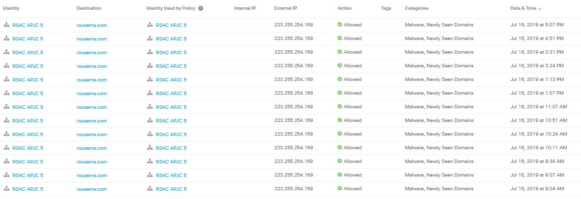581x199 pixels.
Task: Click the Identity column network icon in the 11:07 AM row
Action: [x=6, y=106]
